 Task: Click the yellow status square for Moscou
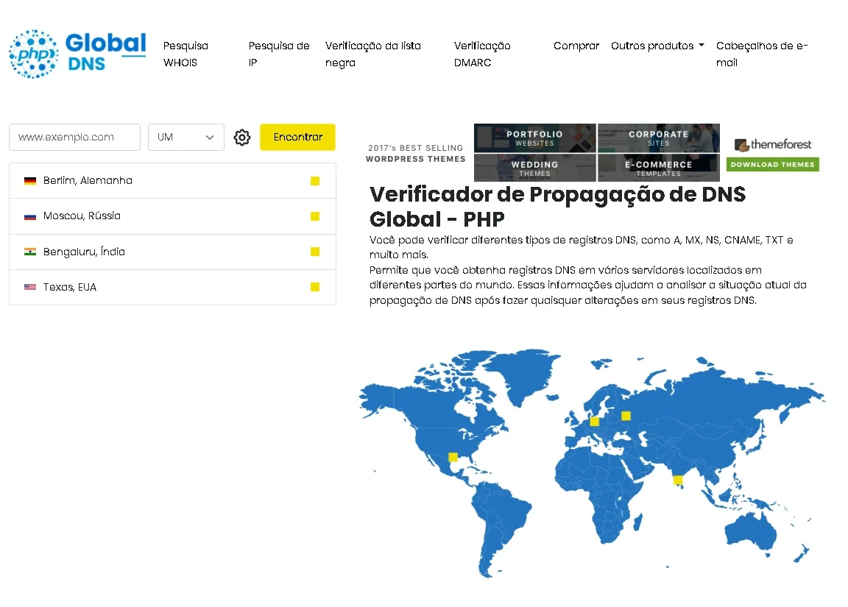315,216
